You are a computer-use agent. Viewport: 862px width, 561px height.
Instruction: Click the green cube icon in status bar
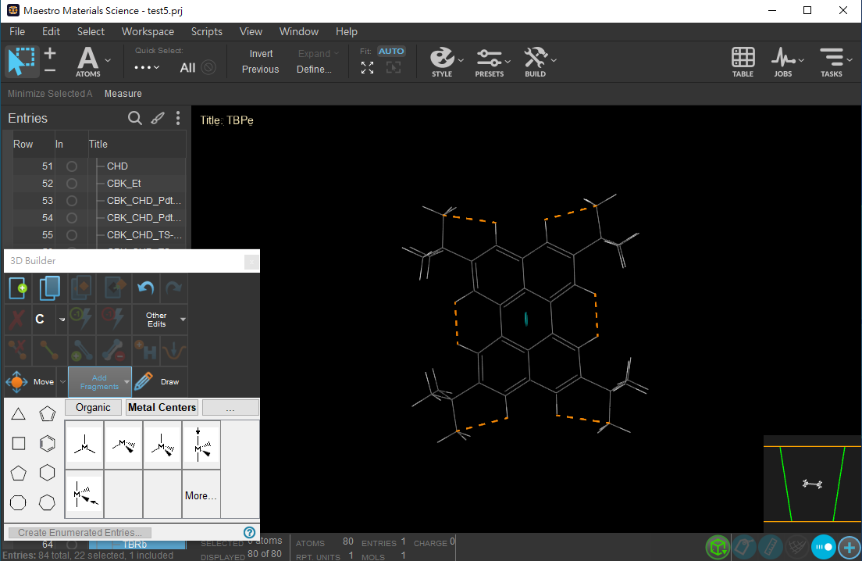coord(718,547)
